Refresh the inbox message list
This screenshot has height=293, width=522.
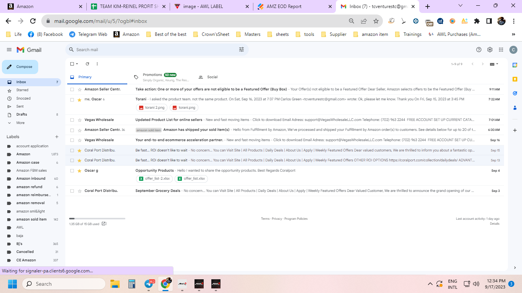(x=87, y=64)
